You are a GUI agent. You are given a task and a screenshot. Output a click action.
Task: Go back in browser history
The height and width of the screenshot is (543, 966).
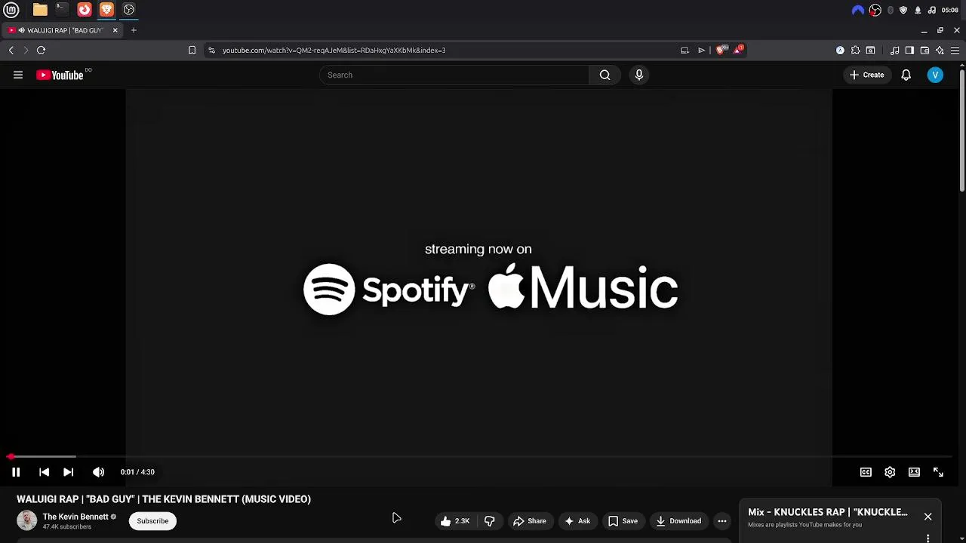(x=11, y=51)
